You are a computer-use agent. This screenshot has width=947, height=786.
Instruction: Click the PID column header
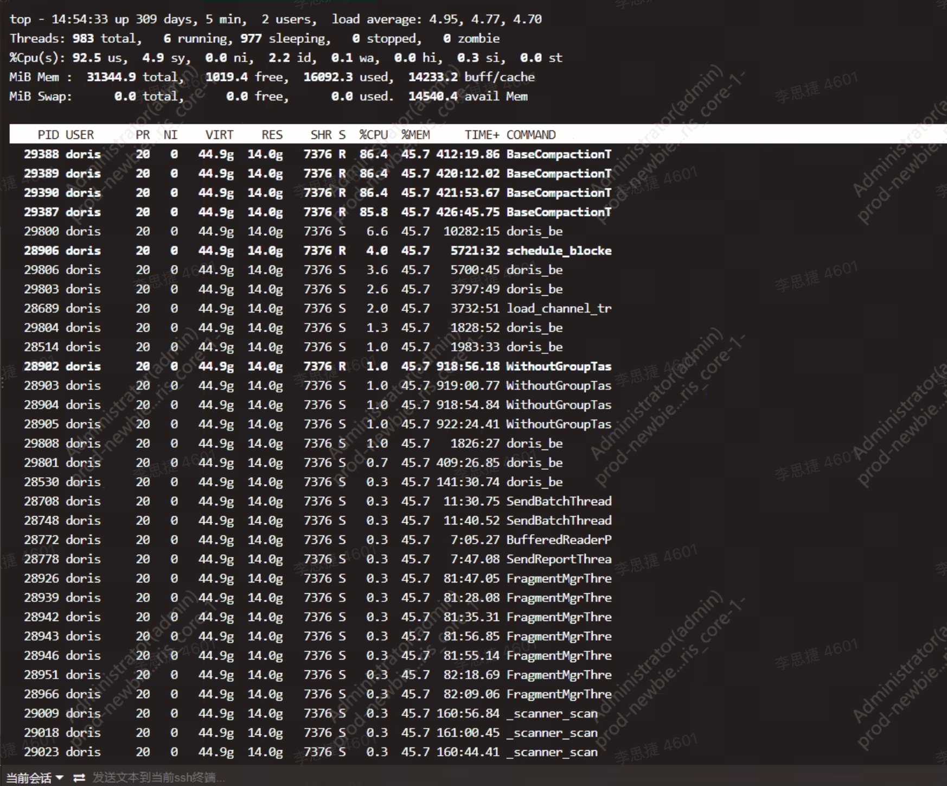(x=48, y=135)
